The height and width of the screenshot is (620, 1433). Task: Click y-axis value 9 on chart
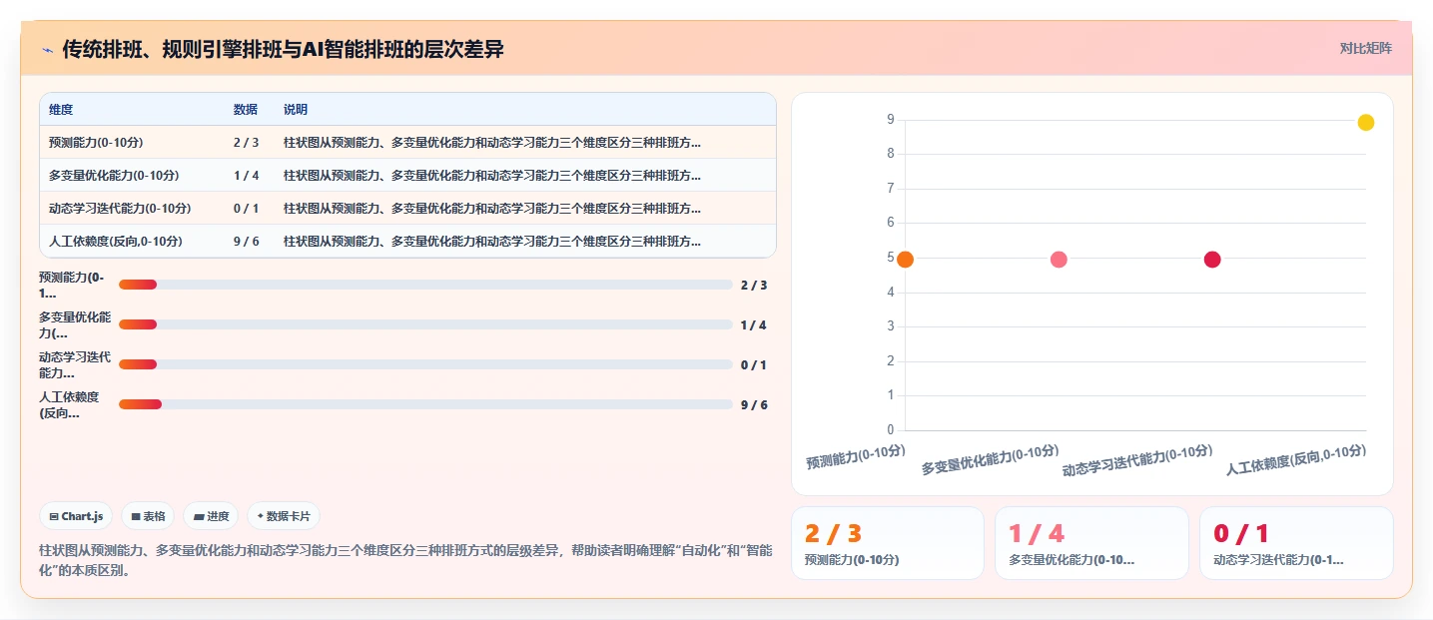(890, 120)
